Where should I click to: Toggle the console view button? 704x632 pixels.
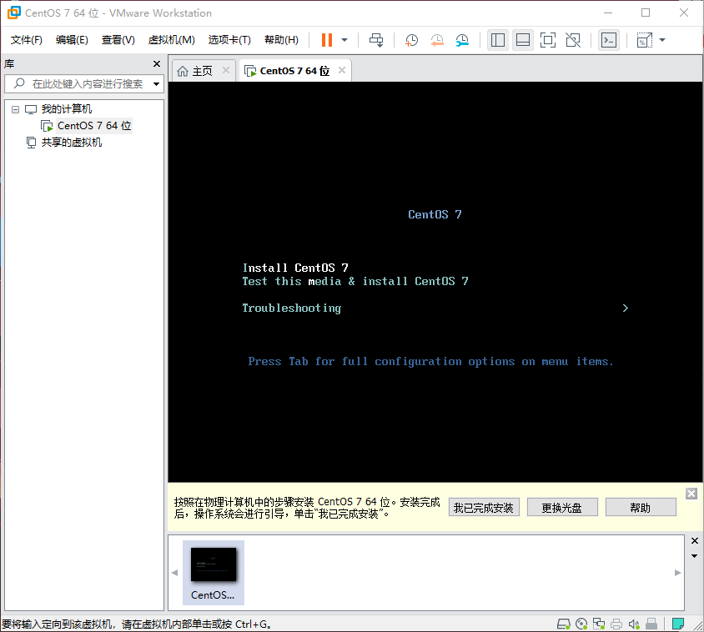click(x=608, y=40)
